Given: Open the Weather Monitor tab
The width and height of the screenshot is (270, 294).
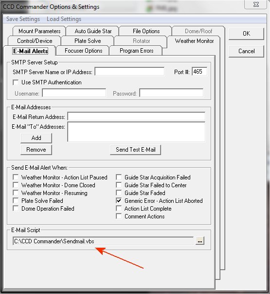Looking at the screenshot, I should tap(194, 41).
